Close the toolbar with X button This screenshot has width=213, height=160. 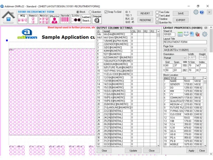(x=209, y=12)
